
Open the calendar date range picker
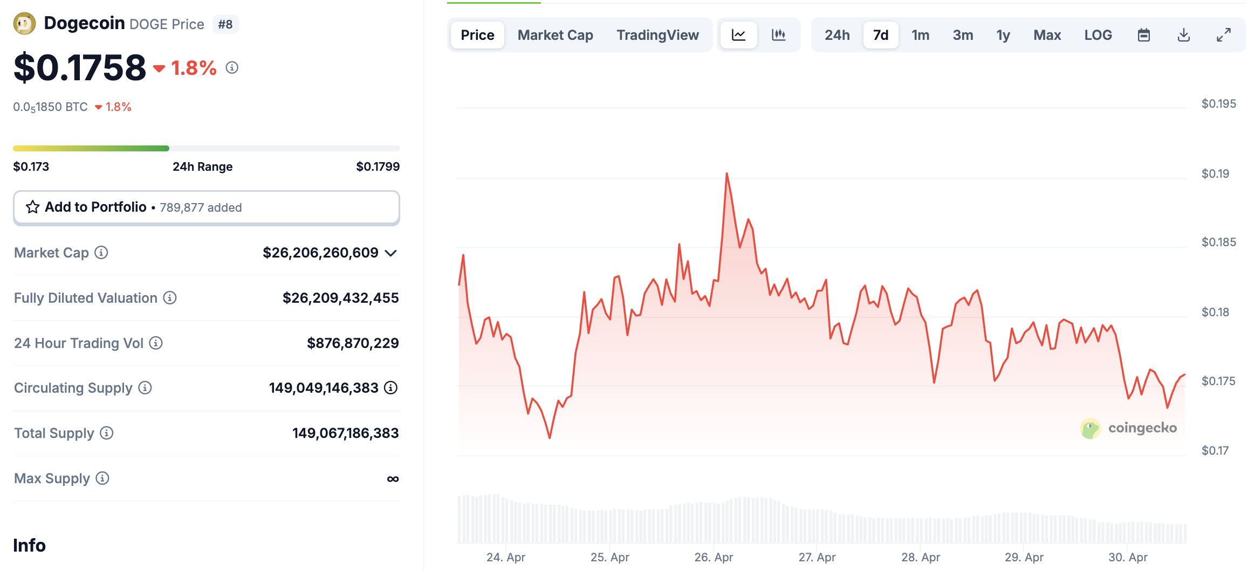tap(1144, 35)
